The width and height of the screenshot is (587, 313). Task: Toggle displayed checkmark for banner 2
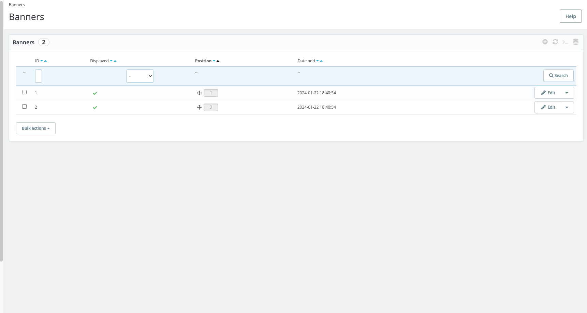(95, 107)
